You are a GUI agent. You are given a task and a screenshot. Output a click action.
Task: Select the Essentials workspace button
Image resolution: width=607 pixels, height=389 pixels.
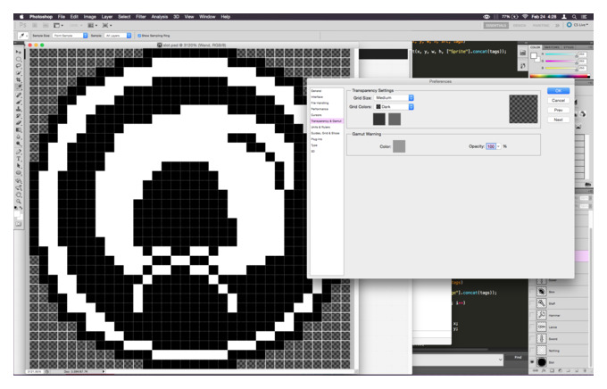[496, 25]
